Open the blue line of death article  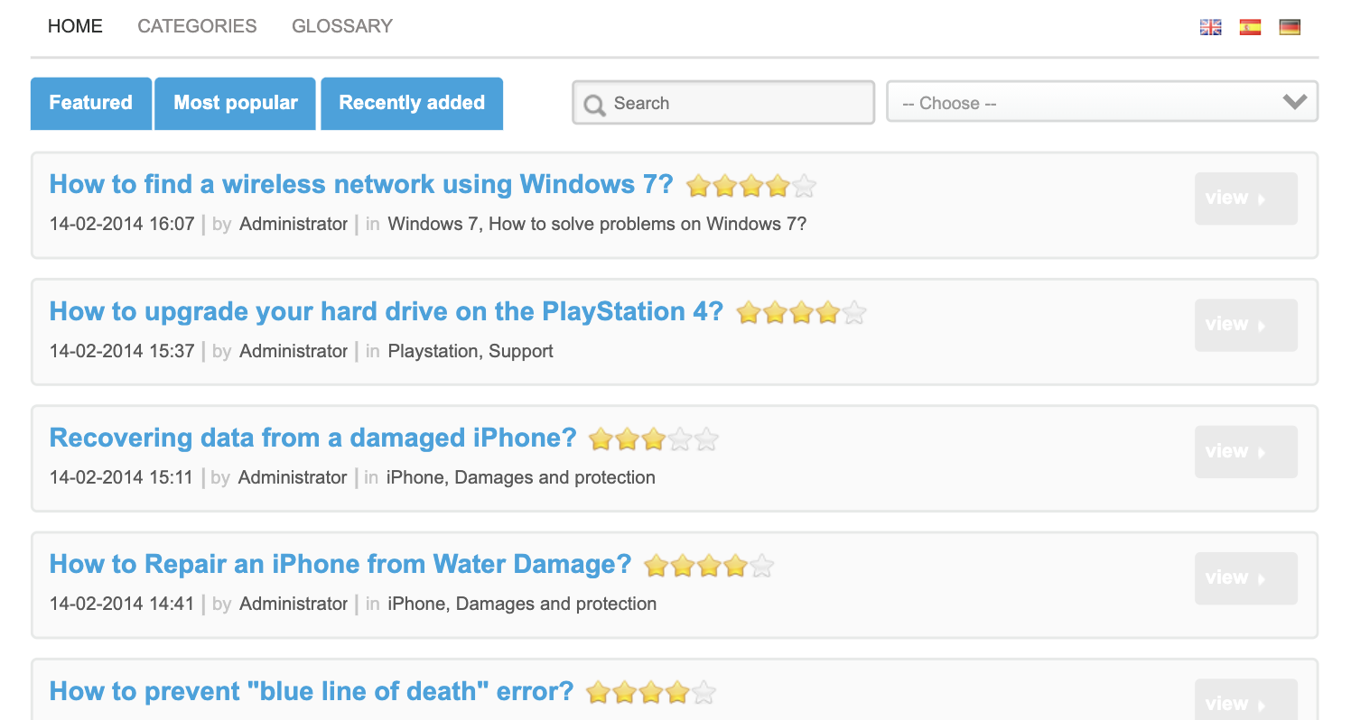tap(312, 691)
